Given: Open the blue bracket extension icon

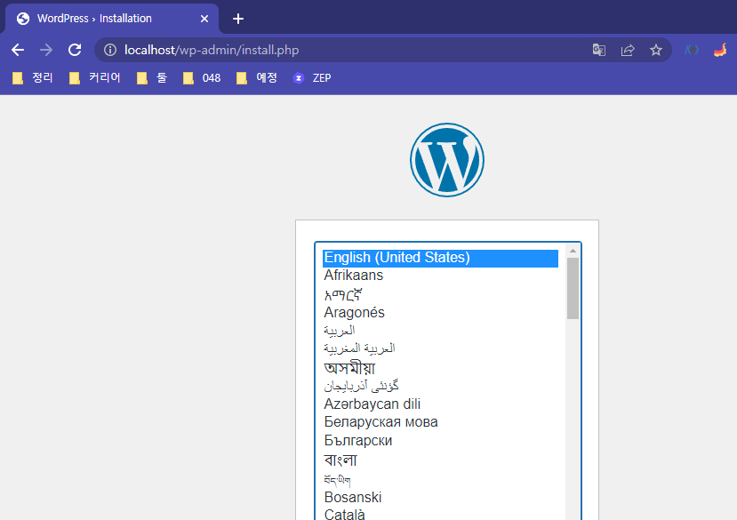Looking at the screenshot, I should (x=692, y=50).
